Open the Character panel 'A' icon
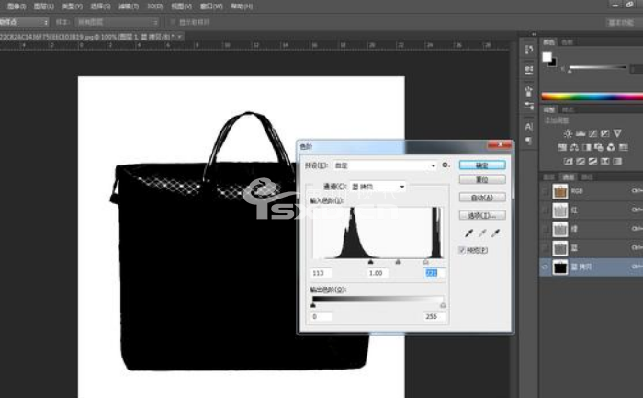The height and width of the screenshot is (398, 643). click(529, 127)
